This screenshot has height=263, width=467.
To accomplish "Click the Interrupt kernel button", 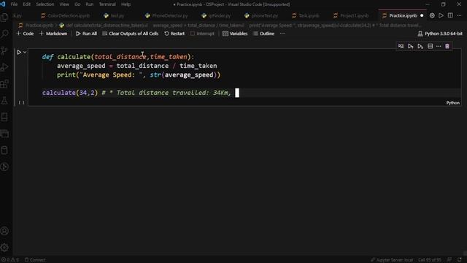I will 202,34.
